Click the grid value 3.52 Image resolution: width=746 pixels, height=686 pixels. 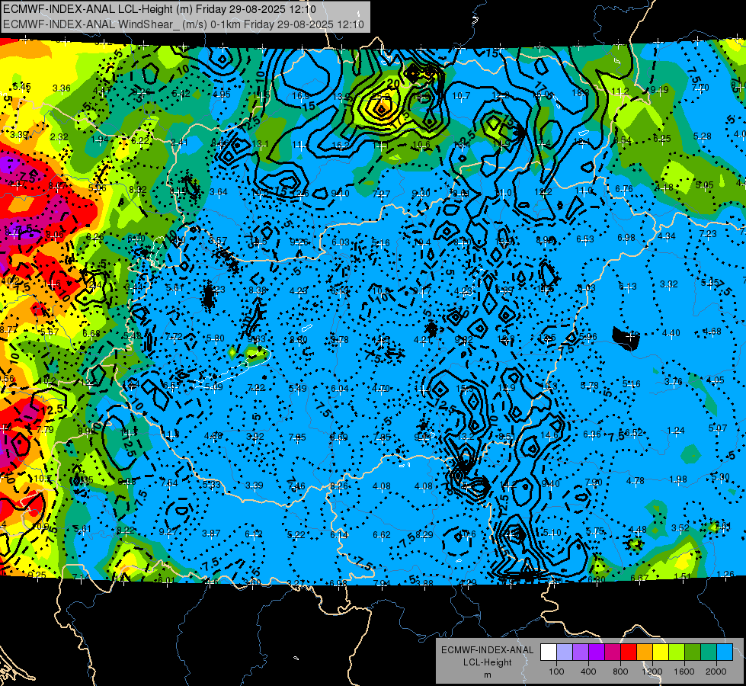pyautogui.click(x=680, y=528)
